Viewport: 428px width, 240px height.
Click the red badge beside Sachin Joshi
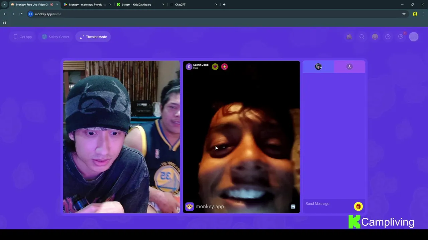224,67
